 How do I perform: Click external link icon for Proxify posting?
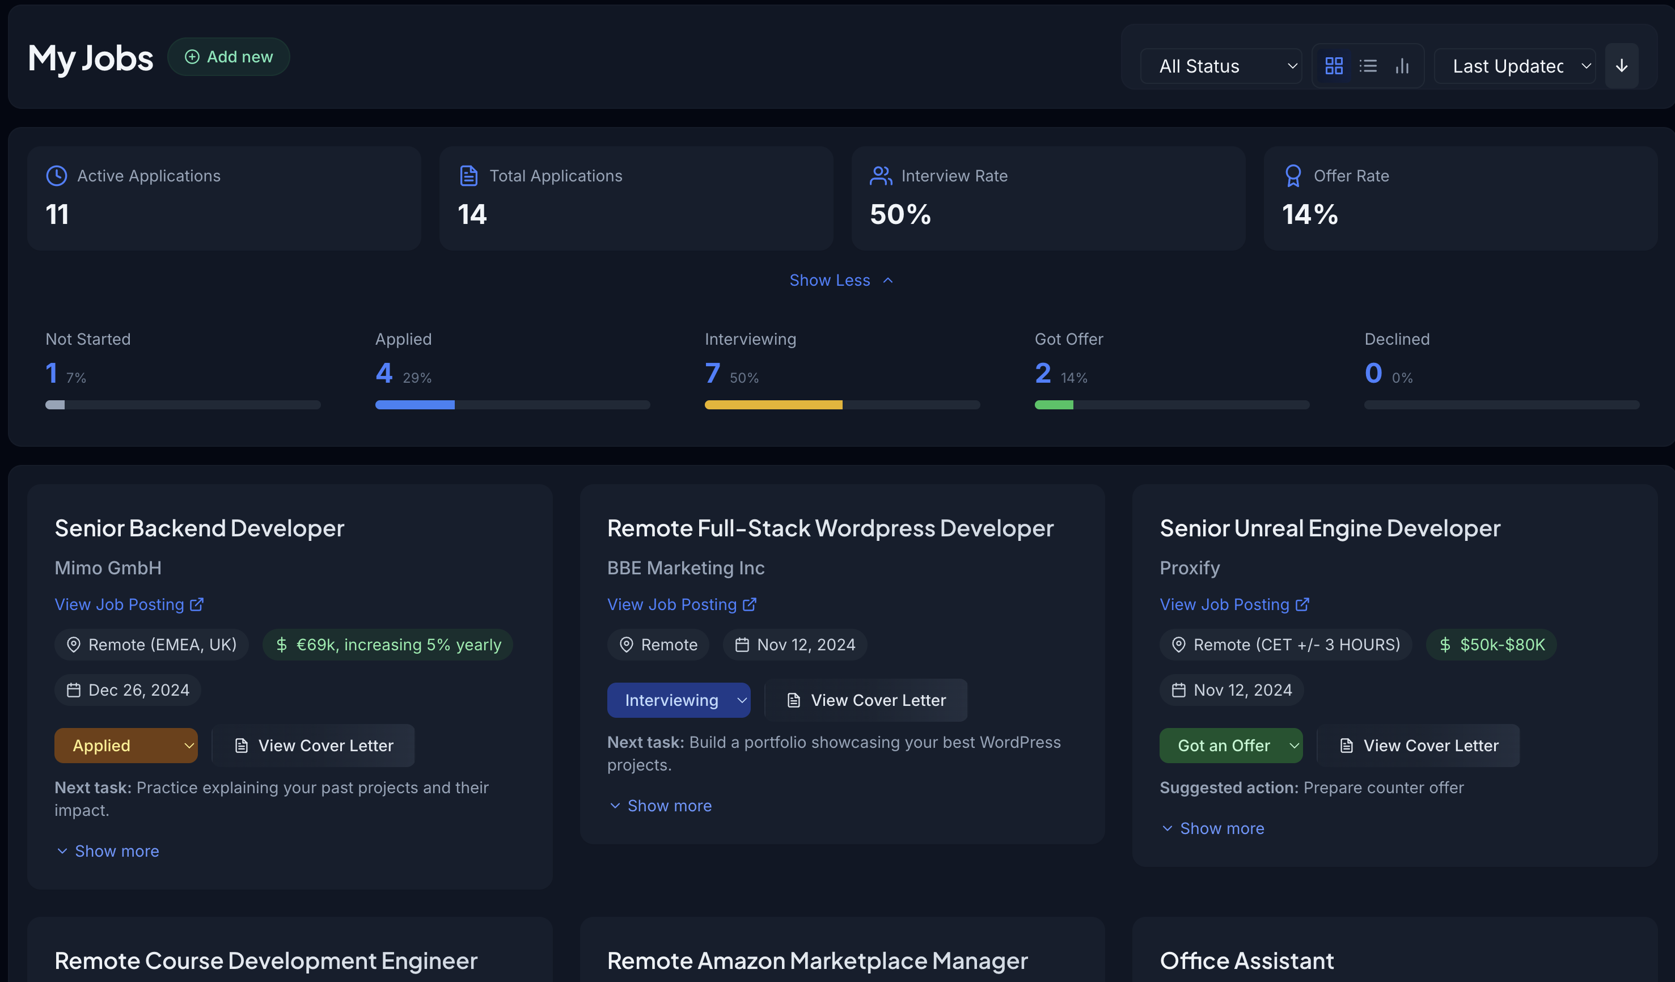click(x=1302, y=604)
